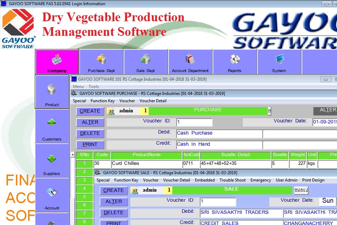Open the Suppliers sidebar item
337x225 pixels.
(x=52, y=161)
